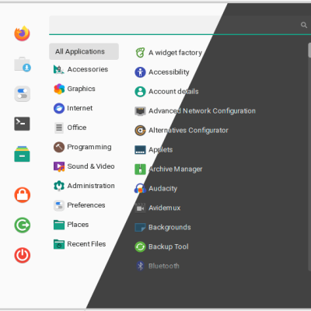Click the orange Lock Screen icon
The image size is (311, 311).
coord(23,195)
